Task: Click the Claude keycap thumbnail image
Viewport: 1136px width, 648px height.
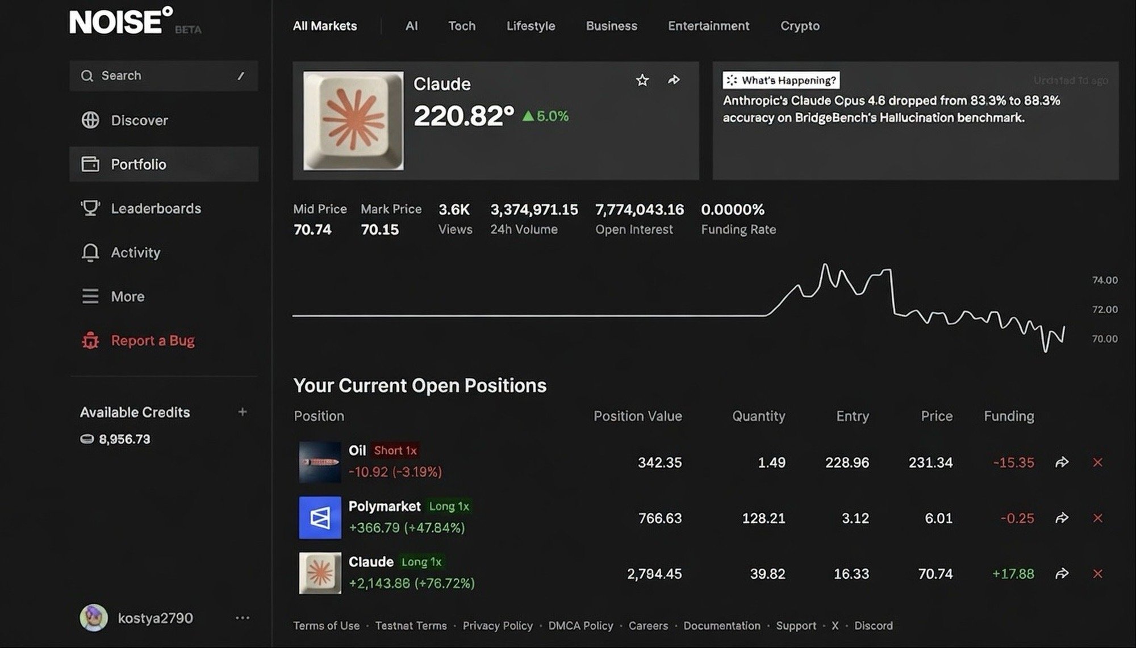Action: (x=353, y=120)
